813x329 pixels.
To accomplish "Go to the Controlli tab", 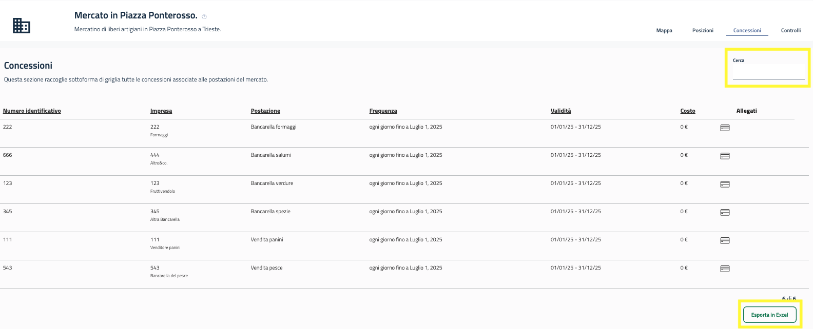I will pyautogui.click(x=790, y=31).
